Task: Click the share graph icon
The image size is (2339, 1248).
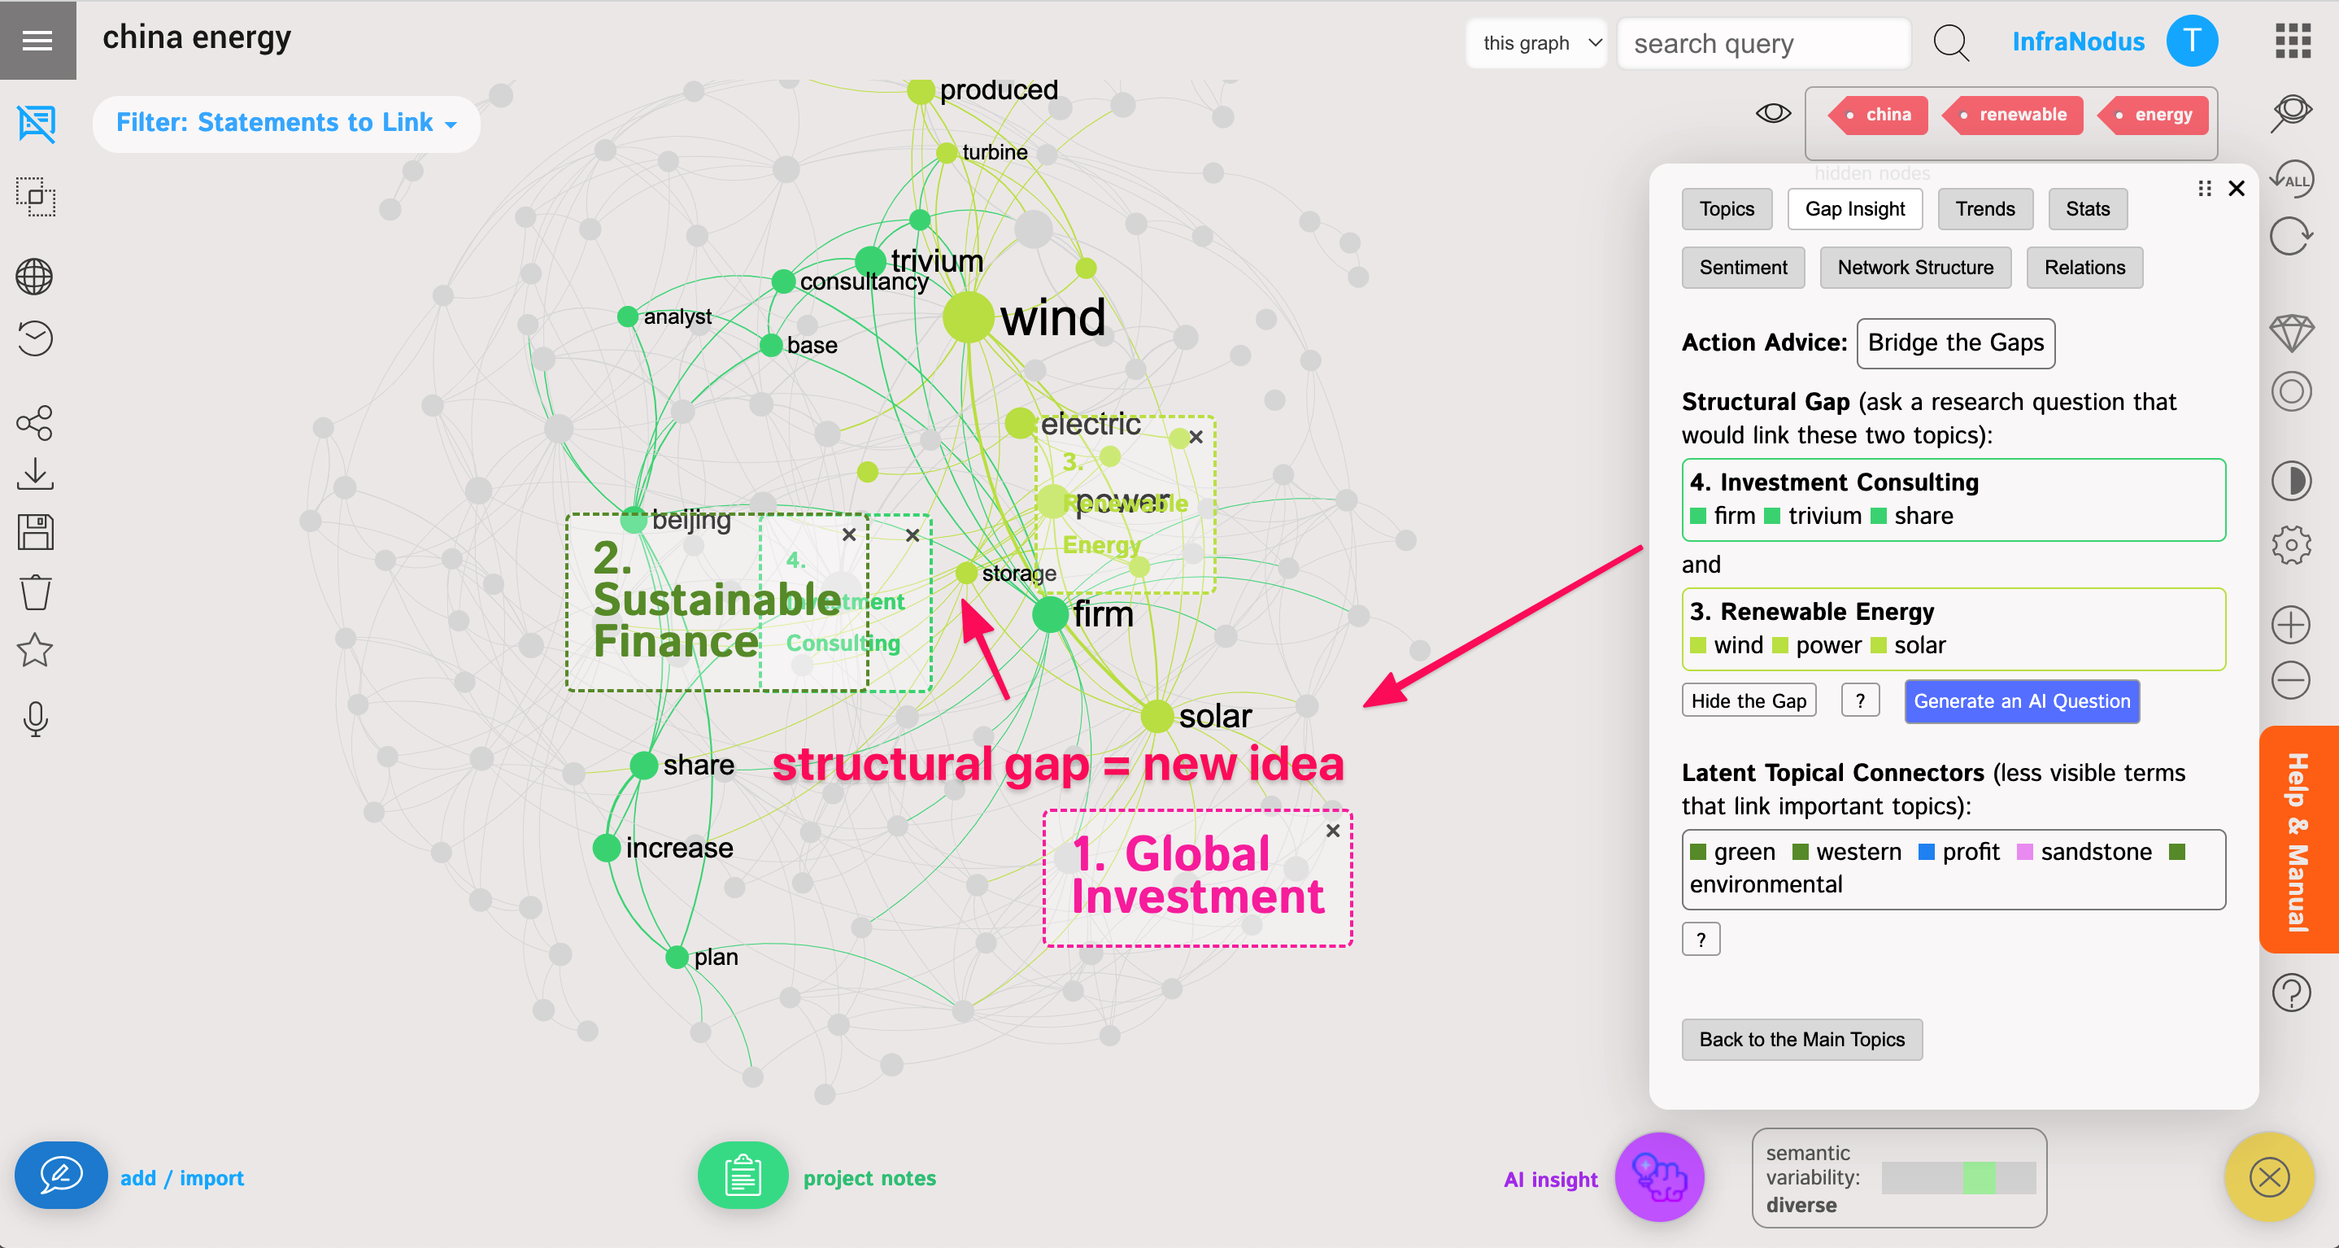Action: pyautogui.click(x=34, y=423)
